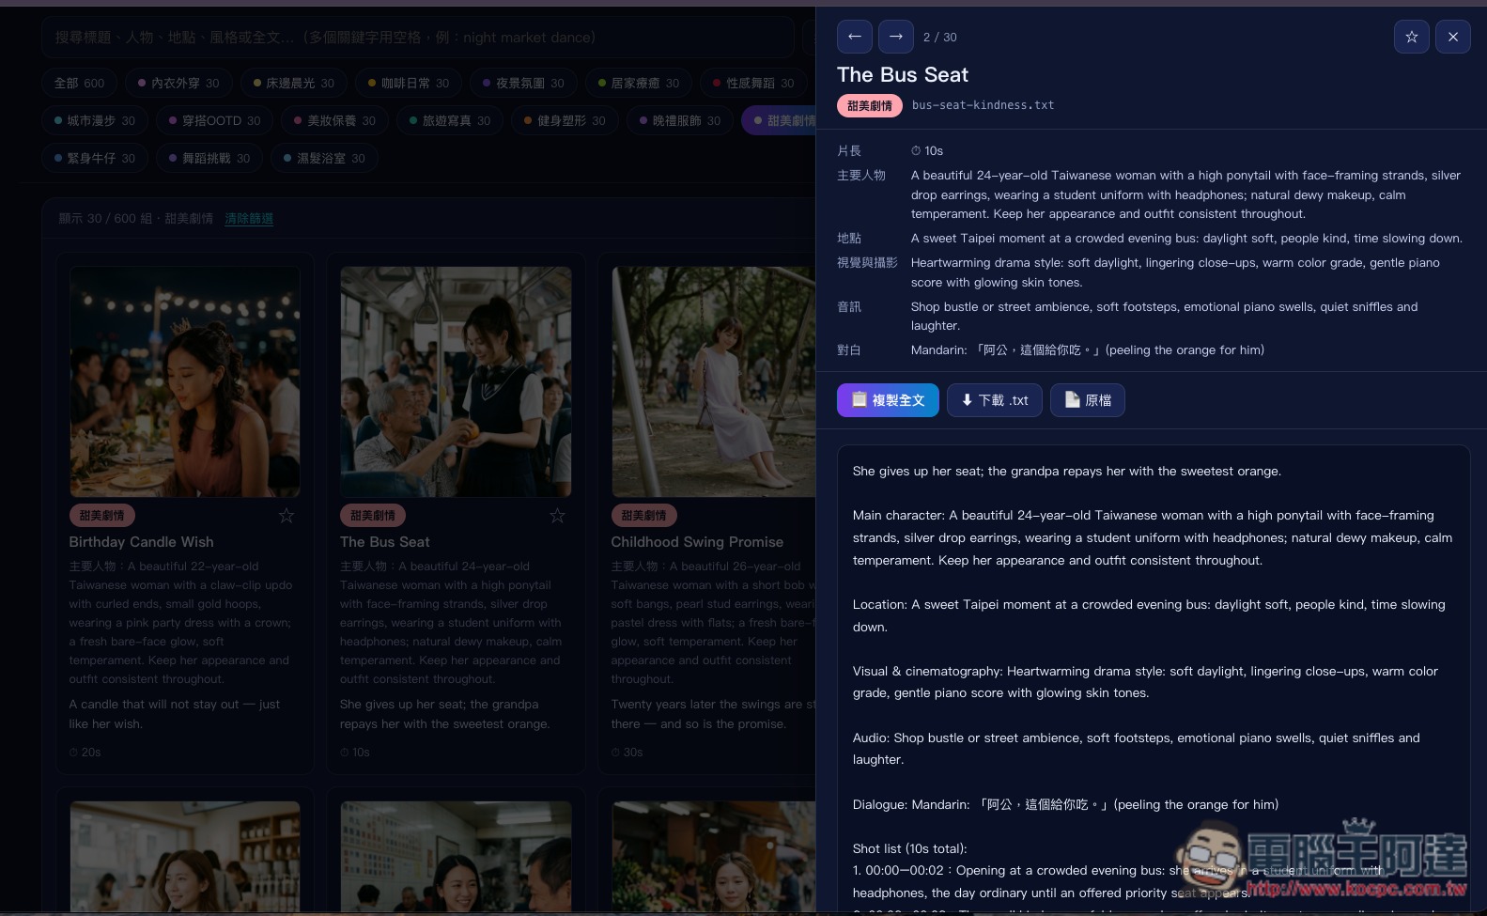Select the 舞蹈挑戰 30 filter chip
The height and width of the screenshot is (916, 1487).
click(209, 158)
